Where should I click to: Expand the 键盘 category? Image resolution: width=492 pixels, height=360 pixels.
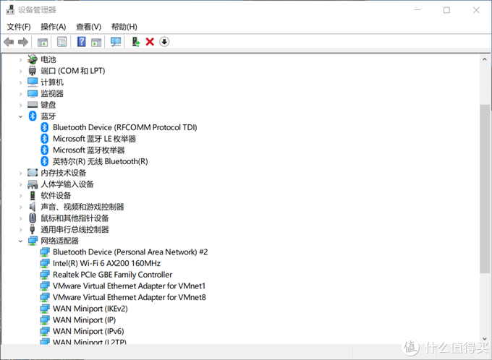[x=20, y=105]
